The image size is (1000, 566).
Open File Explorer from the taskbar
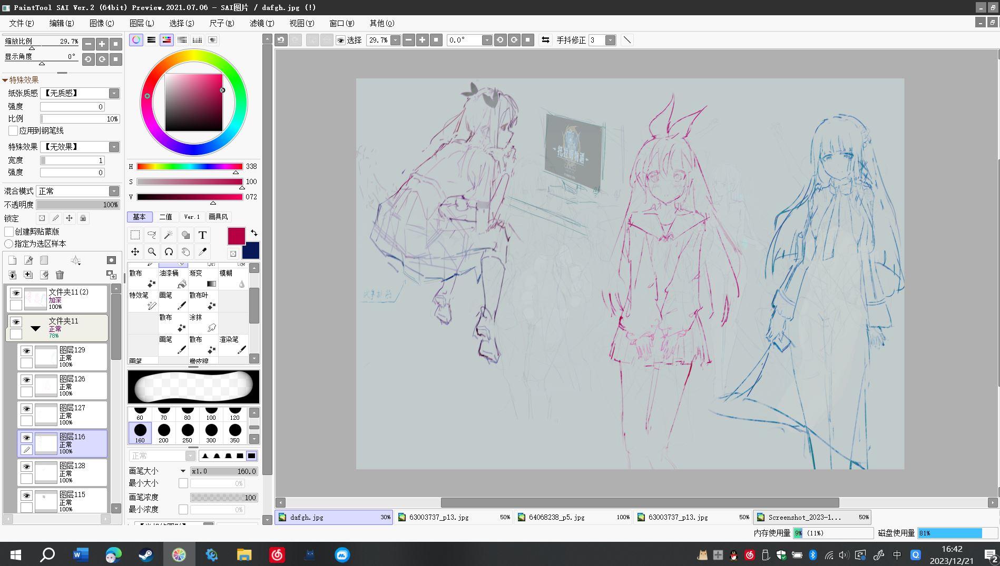(x=244, y=554)
